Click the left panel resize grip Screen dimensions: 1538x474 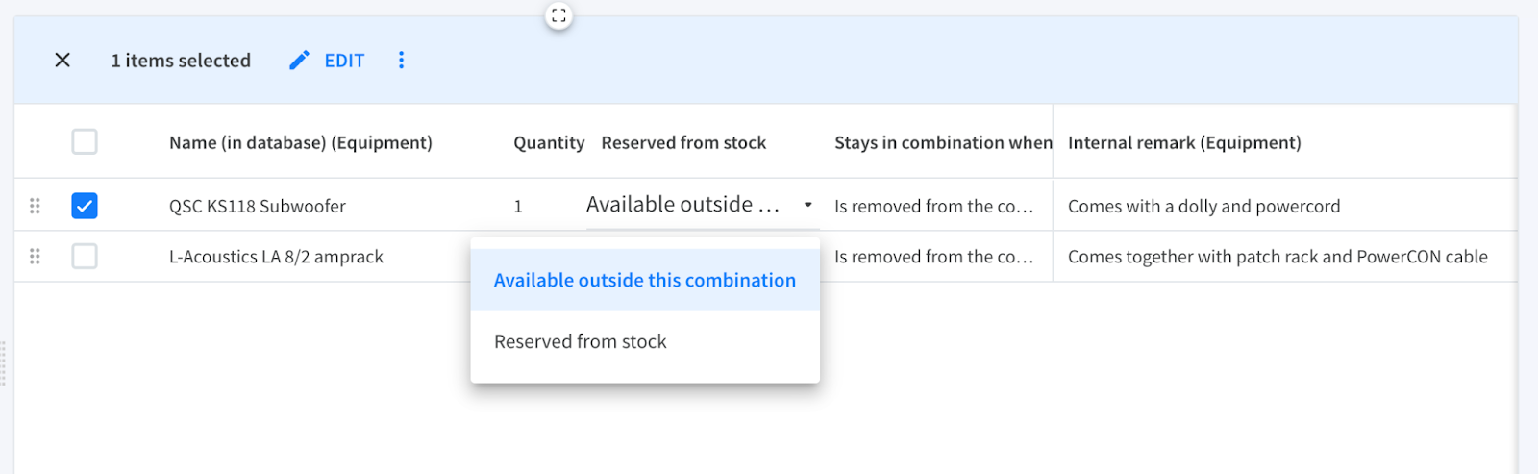pyautogui.click(x=4, y=362)
